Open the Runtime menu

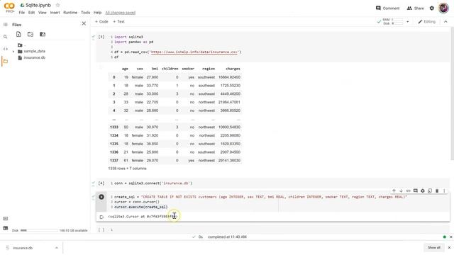70,13
